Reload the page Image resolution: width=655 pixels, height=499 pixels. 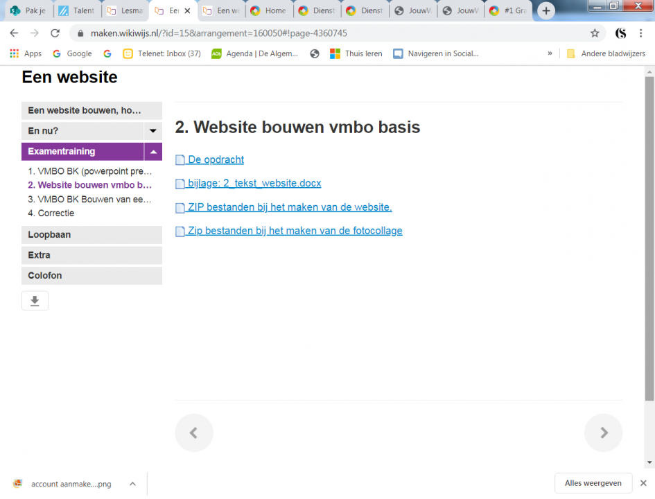(55, 33)
